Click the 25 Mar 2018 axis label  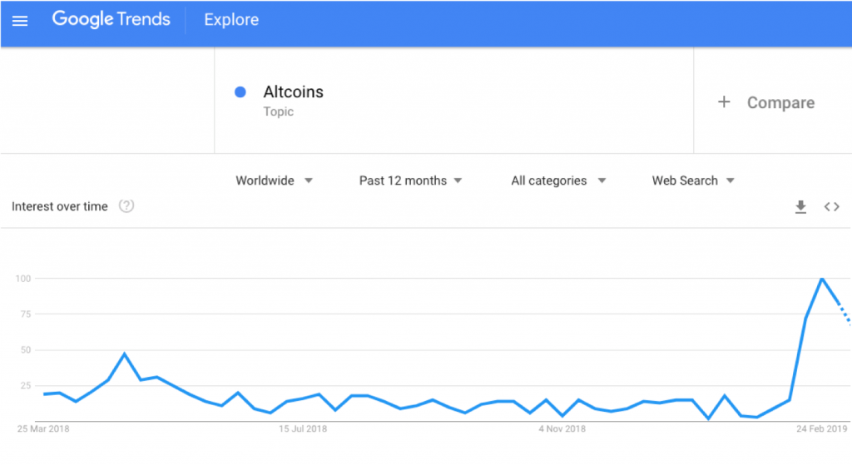43,428
